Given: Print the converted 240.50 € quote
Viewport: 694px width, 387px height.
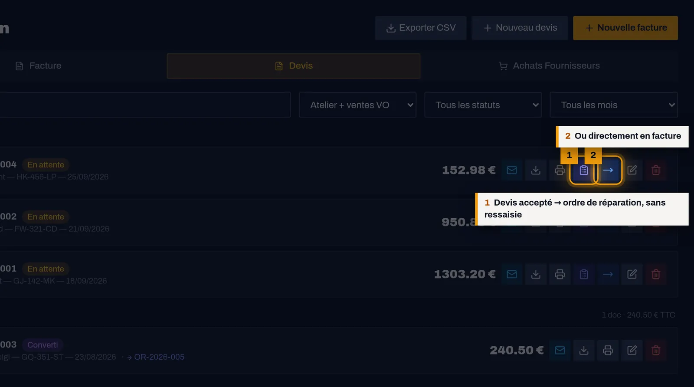Looking at the screenshot, I should point(608,350).
